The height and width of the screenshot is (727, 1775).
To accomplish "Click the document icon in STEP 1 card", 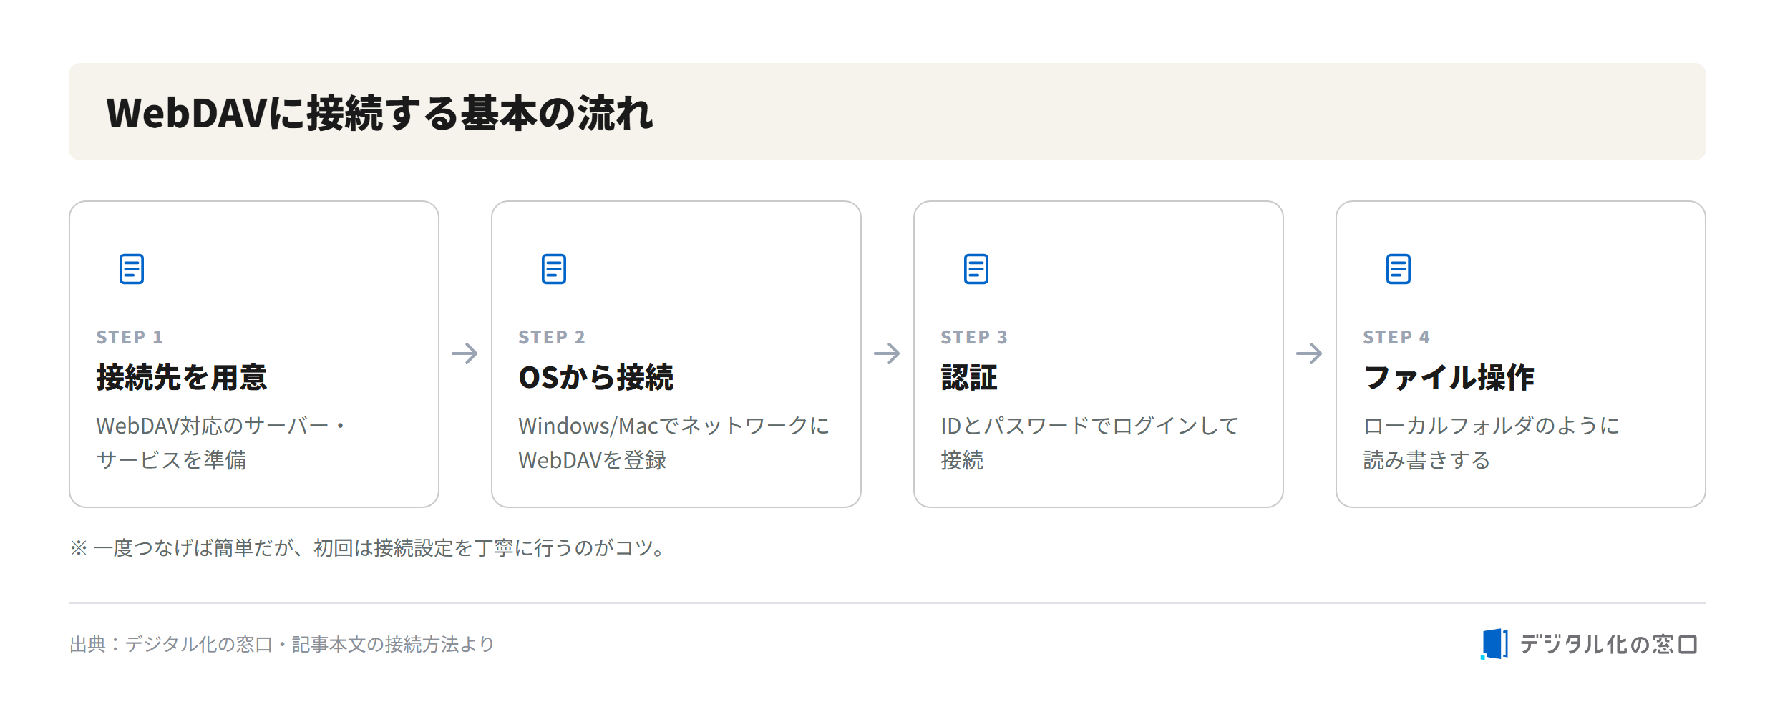I will (132, 269).
